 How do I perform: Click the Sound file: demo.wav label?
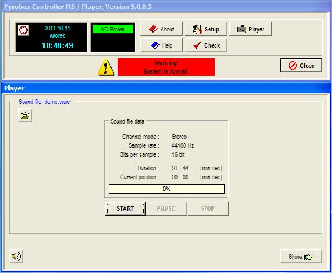[44, 102]
